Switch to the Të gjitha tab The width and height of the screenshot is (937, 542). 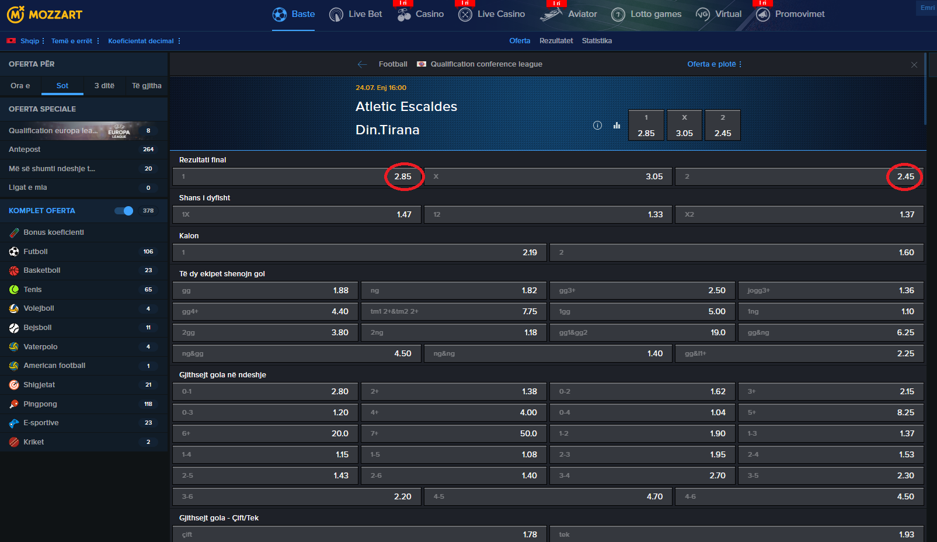147,86
